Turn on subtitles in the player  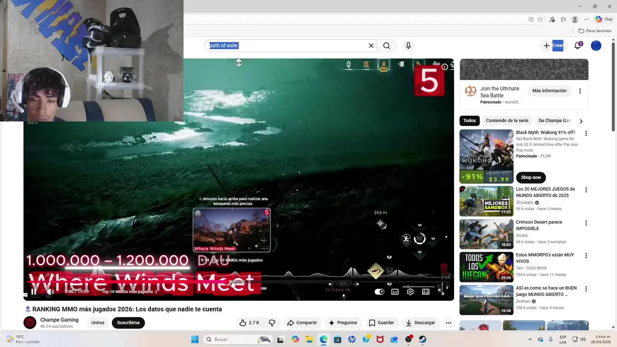click(x=395, y=292)
